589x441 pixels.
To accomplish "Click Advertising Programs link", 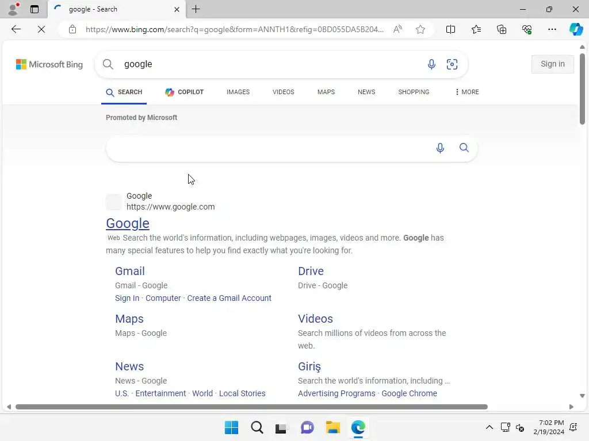I will tap(336, 393).
